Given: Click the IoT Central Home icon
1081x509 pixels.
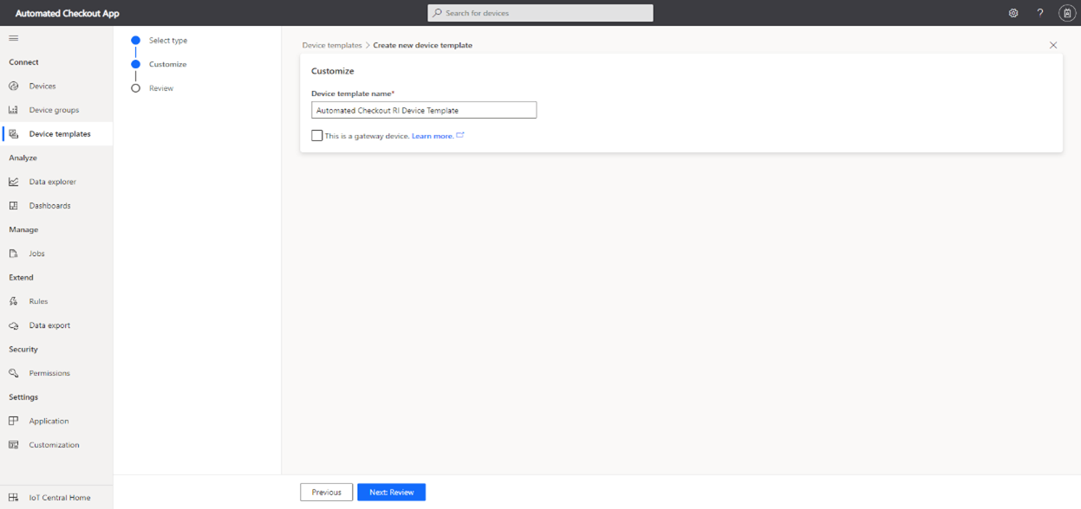Looking at the screenshot, I should click(x=13, y=498).
